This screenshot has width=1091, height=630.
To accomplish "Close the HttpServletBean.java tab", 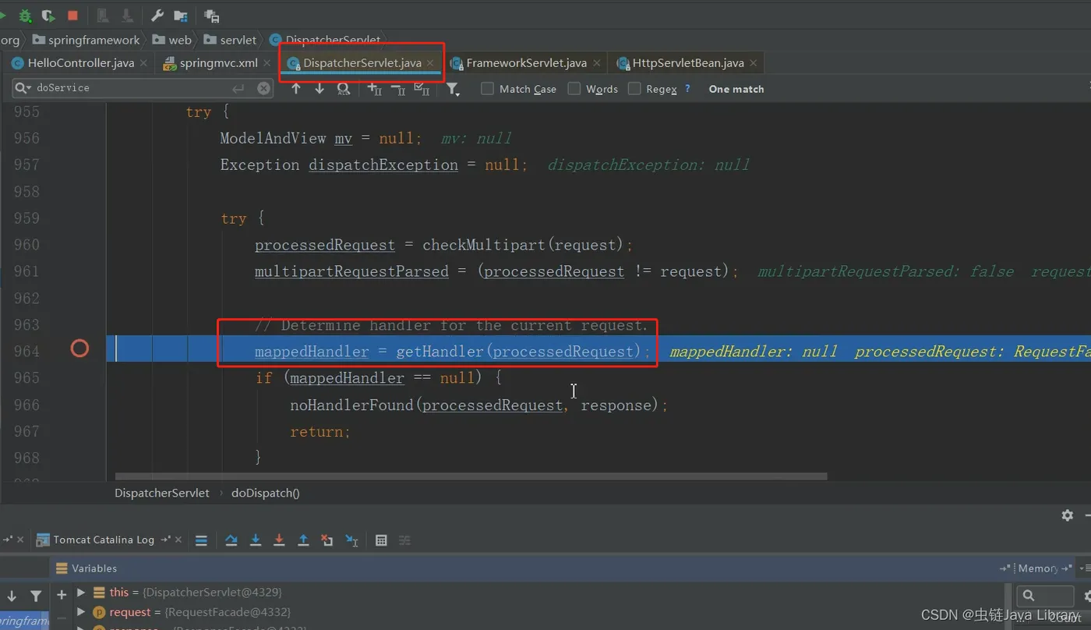I will coord(754,63).
